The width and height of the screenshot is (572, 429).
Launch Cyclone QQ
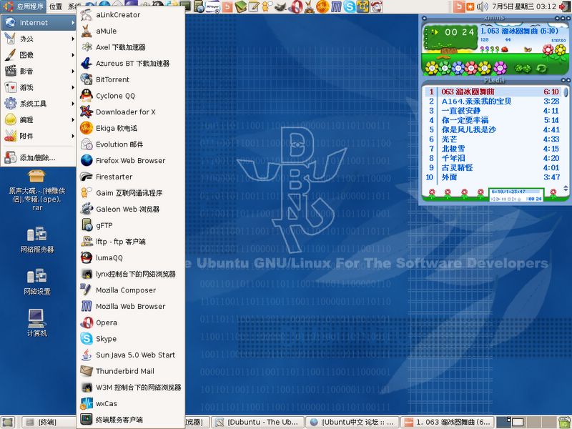point(131,96)
